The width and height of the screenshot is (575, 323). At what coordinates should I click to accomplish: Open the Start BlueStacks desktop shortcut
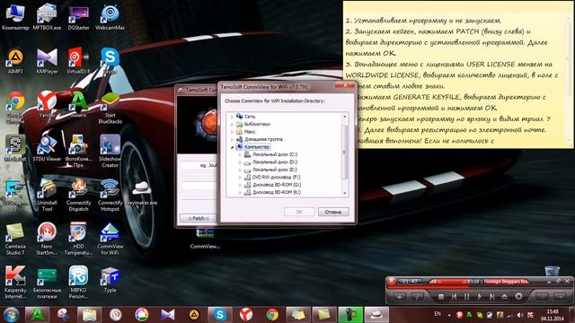pos(110,108)
